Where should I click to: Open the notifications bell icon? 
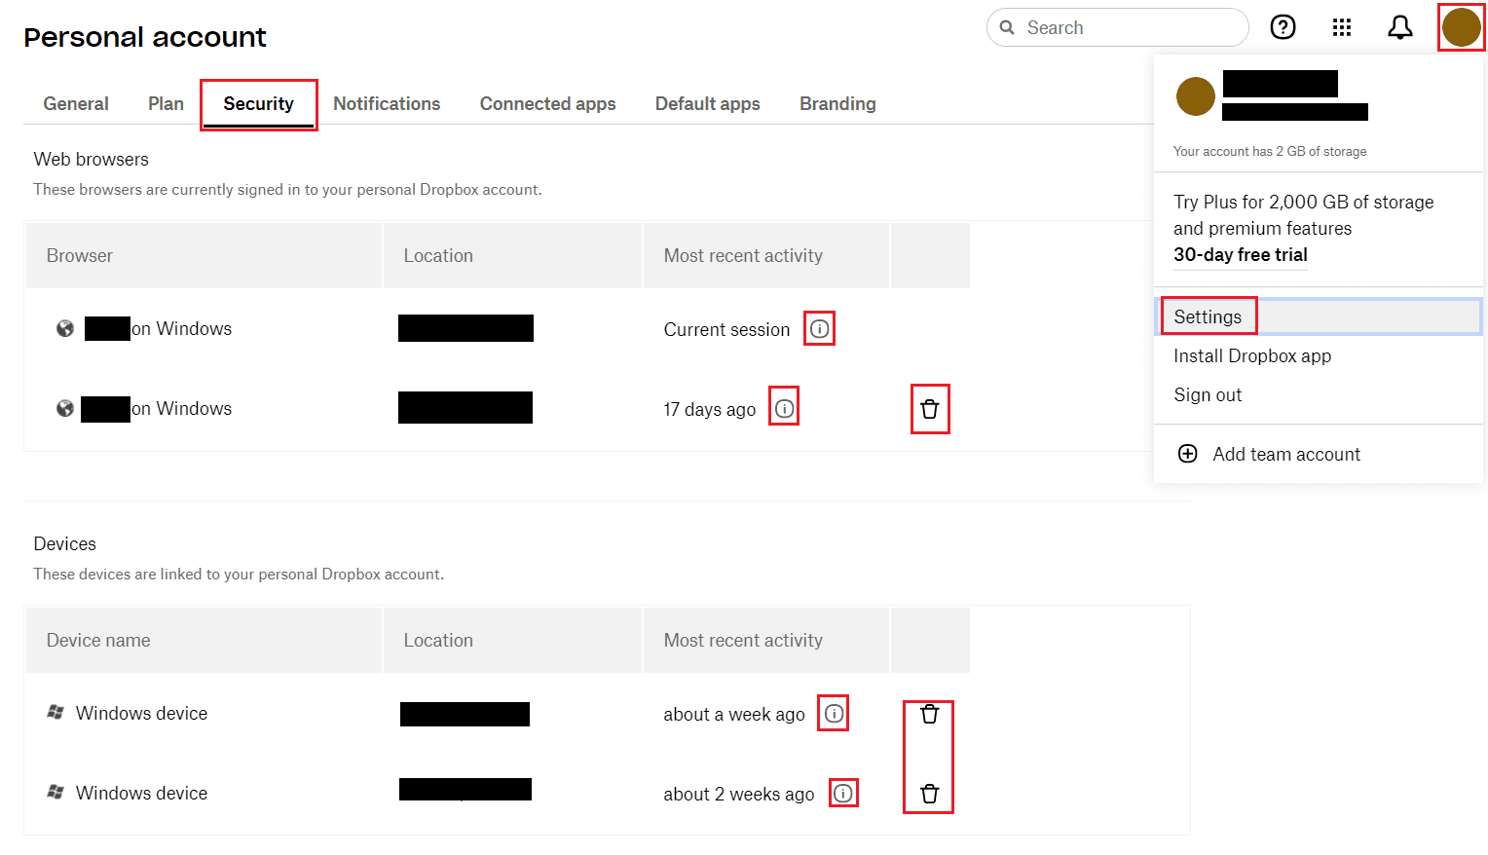pyautogui.click(x=1400, y=27)
